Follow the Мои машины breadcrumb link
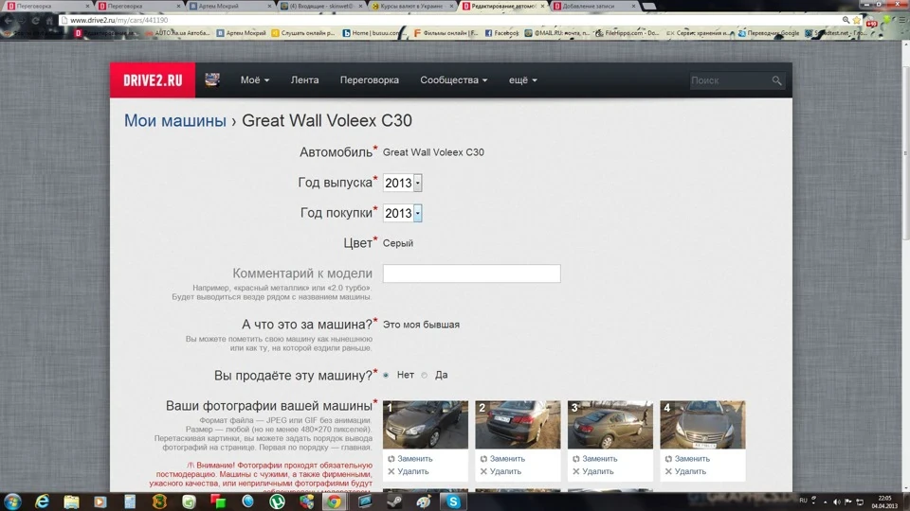 click(x=175, y=120)
